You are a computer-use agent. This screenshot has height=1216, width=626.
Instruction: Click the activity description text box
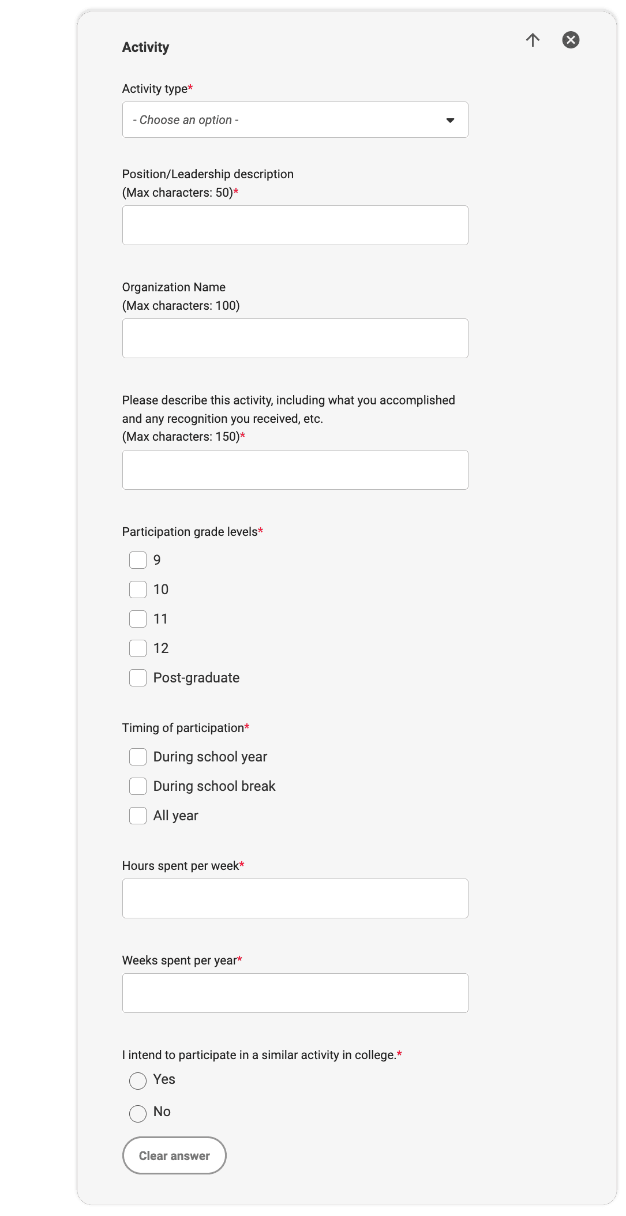click(x=295, y=470)
